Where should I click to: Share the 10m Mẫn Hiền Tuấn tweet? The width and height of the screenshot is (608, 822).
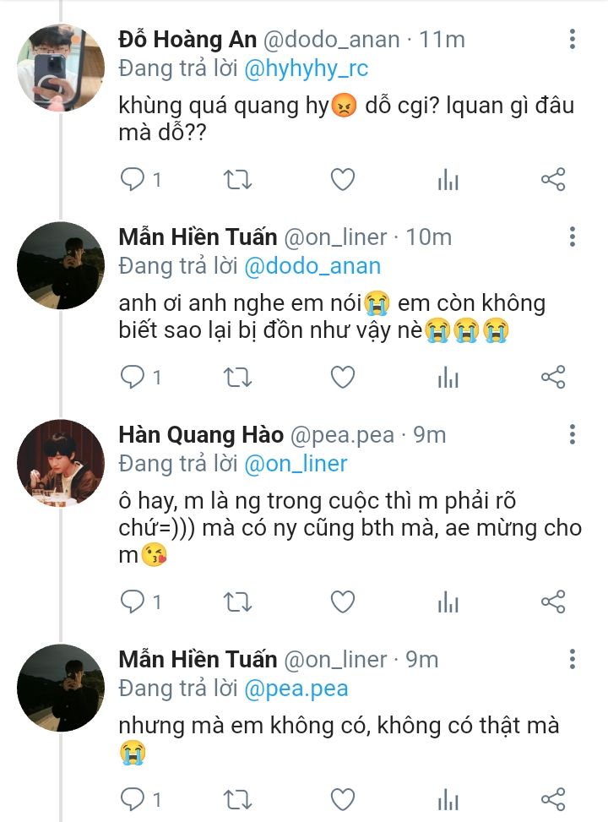point(552,378)
